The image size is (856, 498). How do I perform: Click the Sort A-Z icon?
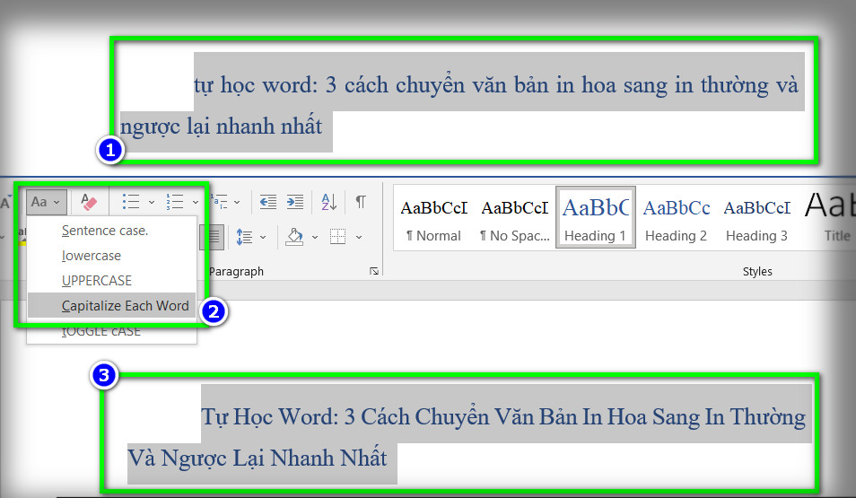pos(328,202)
